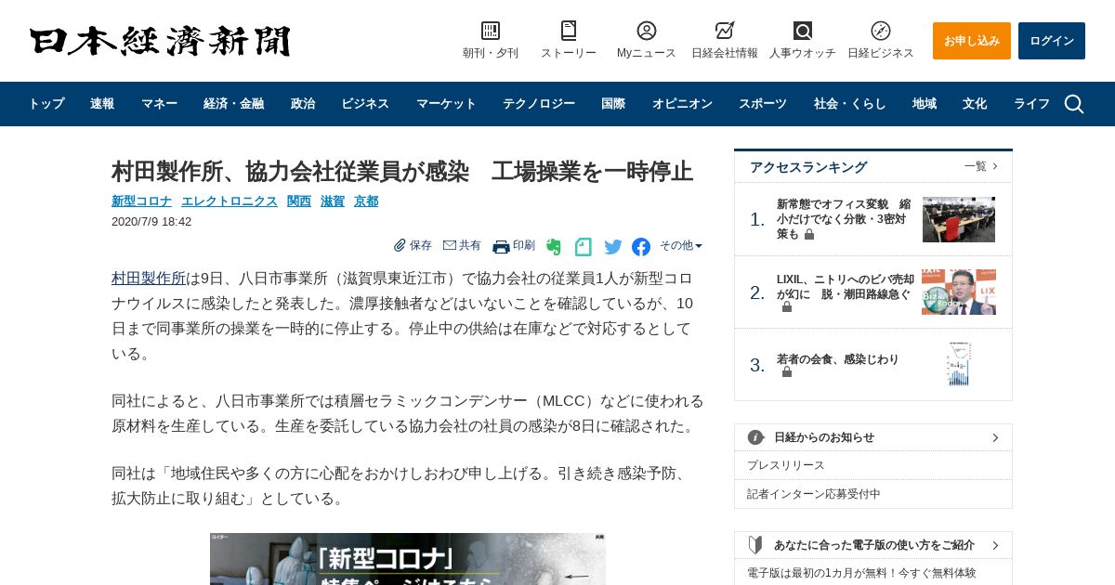Click the アクセスランキング heading

(x=808, y=167)
